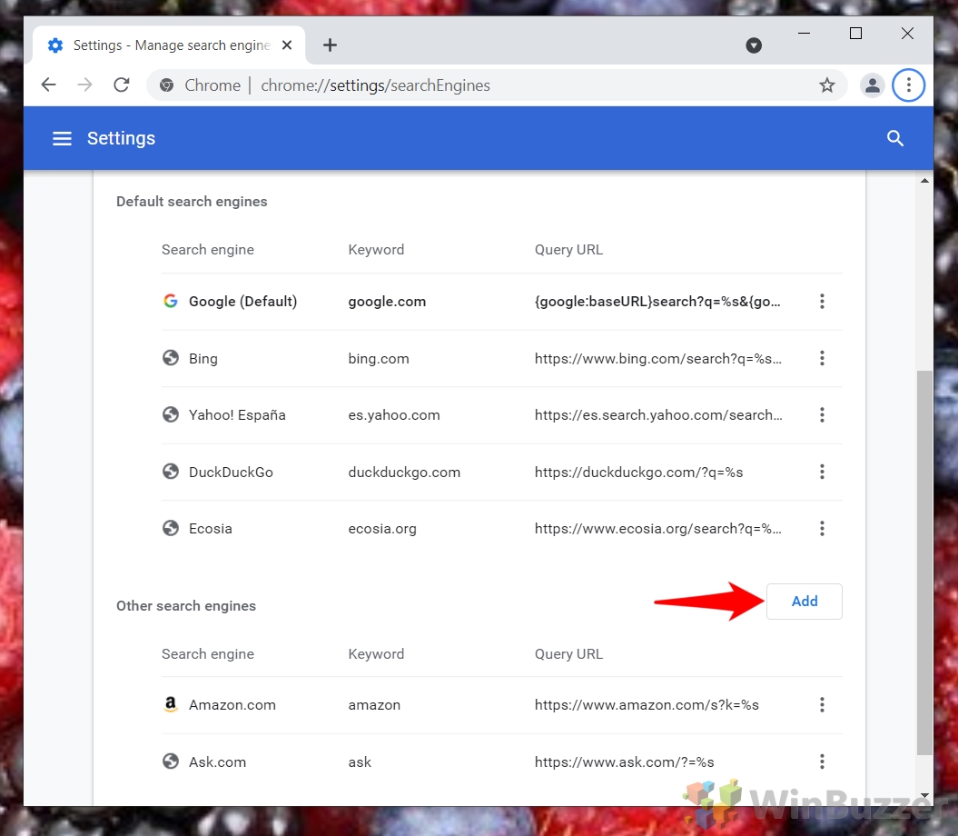Click the address bar URL
Screen dimensions: 958x836
pos(375,85)
